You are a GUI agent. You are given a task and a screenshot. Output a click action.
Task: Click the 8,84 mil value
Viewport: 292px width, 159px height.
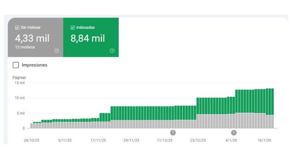pyautogui.click(x=87, y=38)
